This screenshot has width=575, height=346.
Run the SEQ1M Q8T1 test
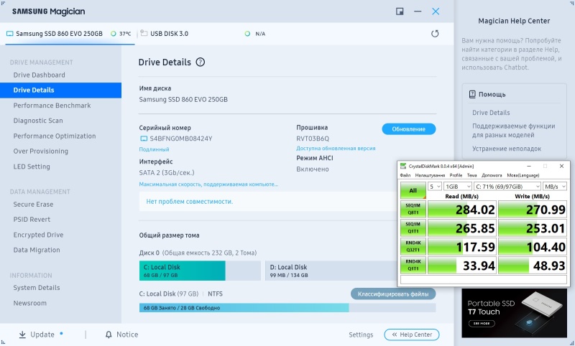click(x=413, y=209)
